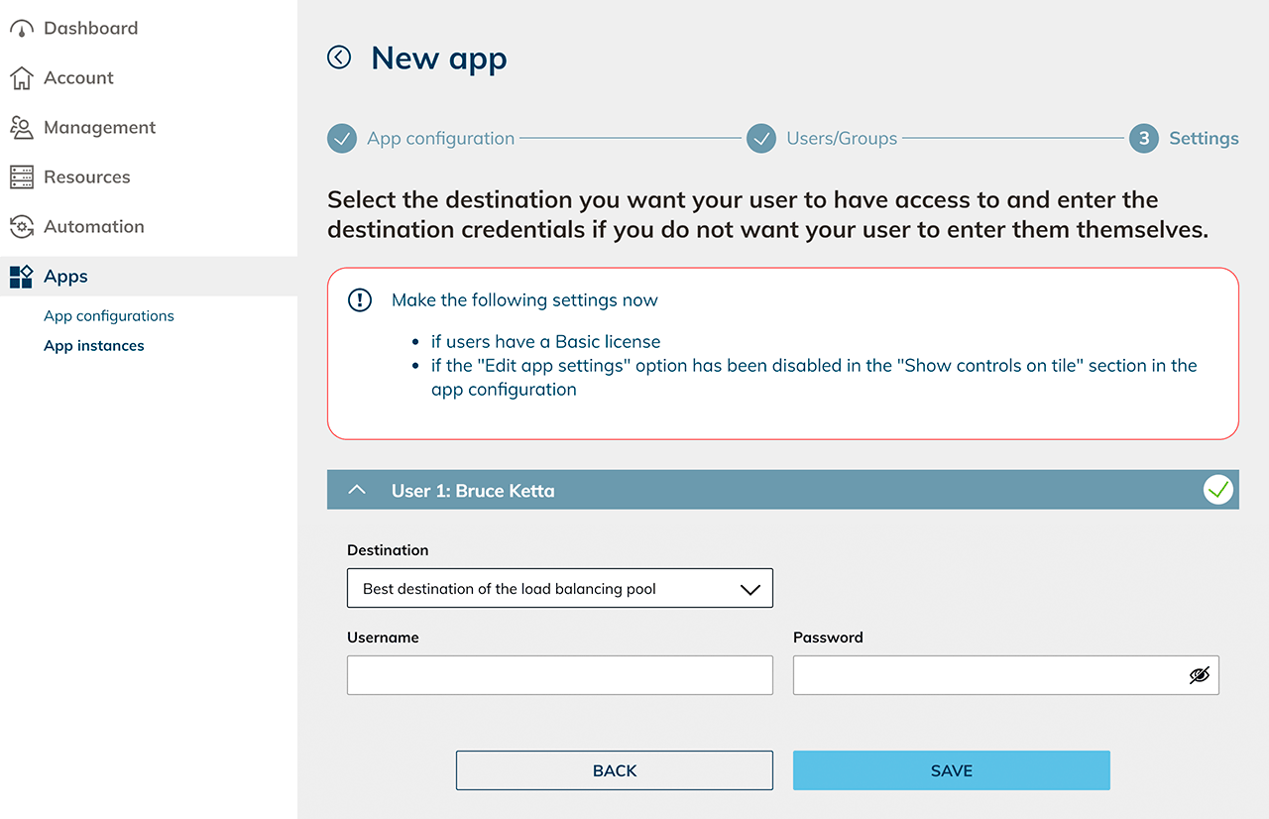Click the step 3 Settings indicator
The width and height of the screenshot is (1269, 819).
(1143, 139)
